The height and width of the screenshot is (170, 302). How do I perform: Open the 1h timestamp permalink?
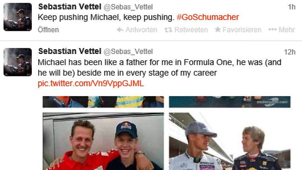[292, 7]
